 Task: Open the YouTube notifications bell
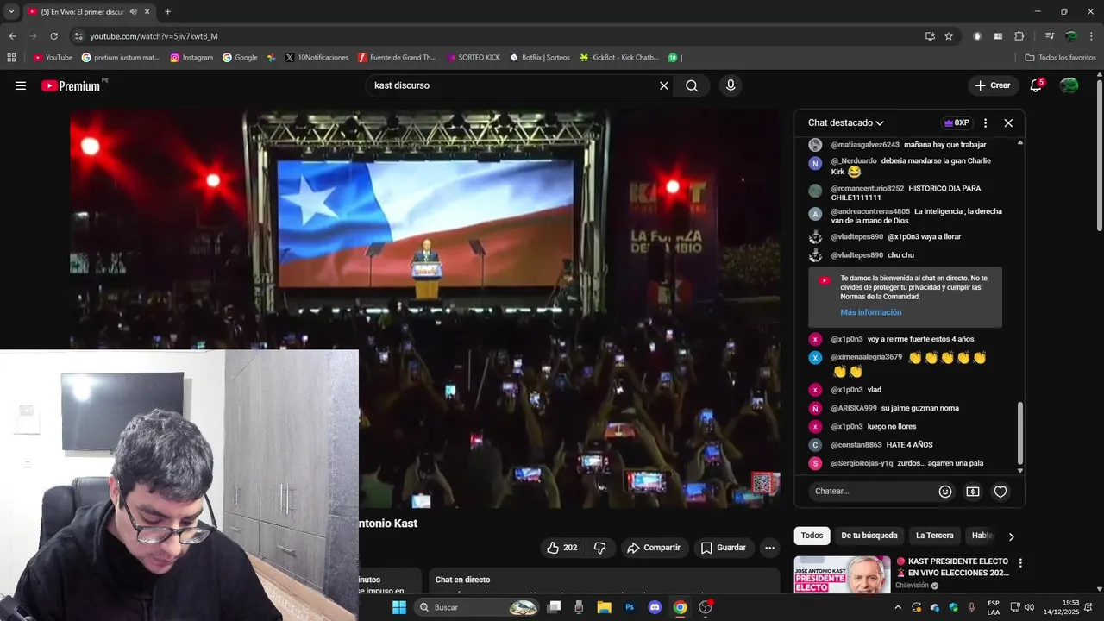1036,85
